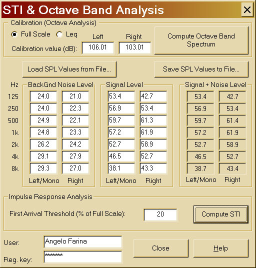This screenshot has width=256, height=268.
Task: Edit 4k left background noise field
Action: click(43, 156)
